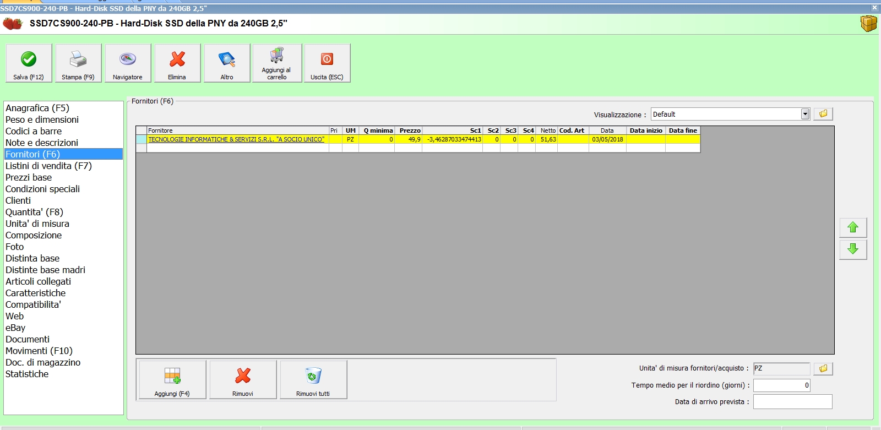This screenshot has width=881, height=430.
Task: Open Peso e dimensioni section
Action: (63, 119)
